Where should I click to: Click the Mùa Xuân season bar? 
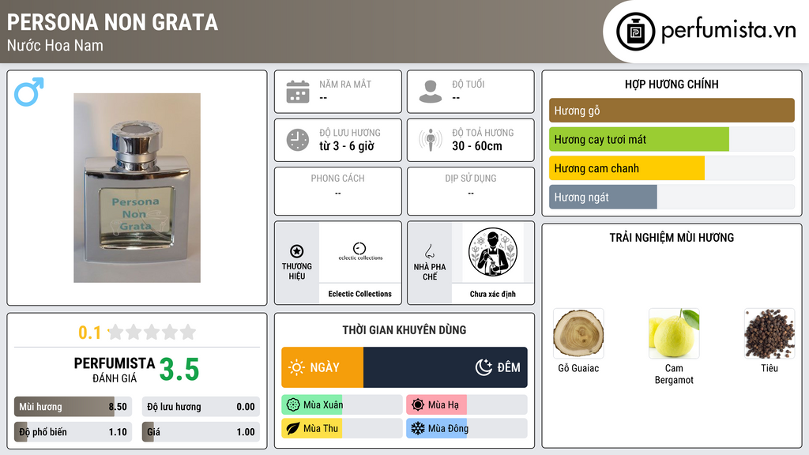point(342,405)
